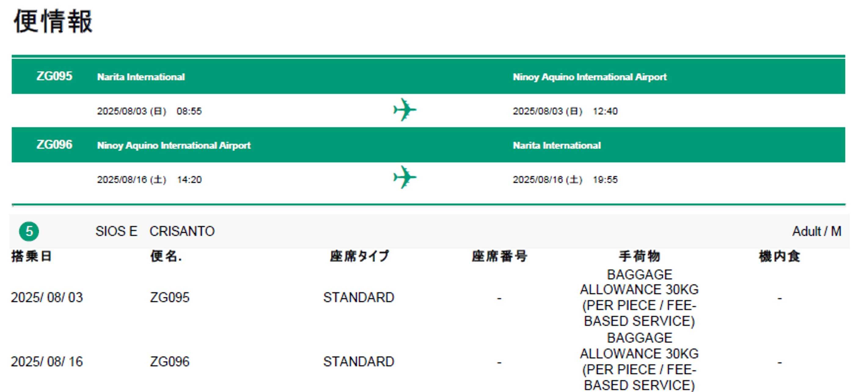Select STANDARD seat type for the 2025/08/03 row
Screen dimensions: 857x392
359,298
